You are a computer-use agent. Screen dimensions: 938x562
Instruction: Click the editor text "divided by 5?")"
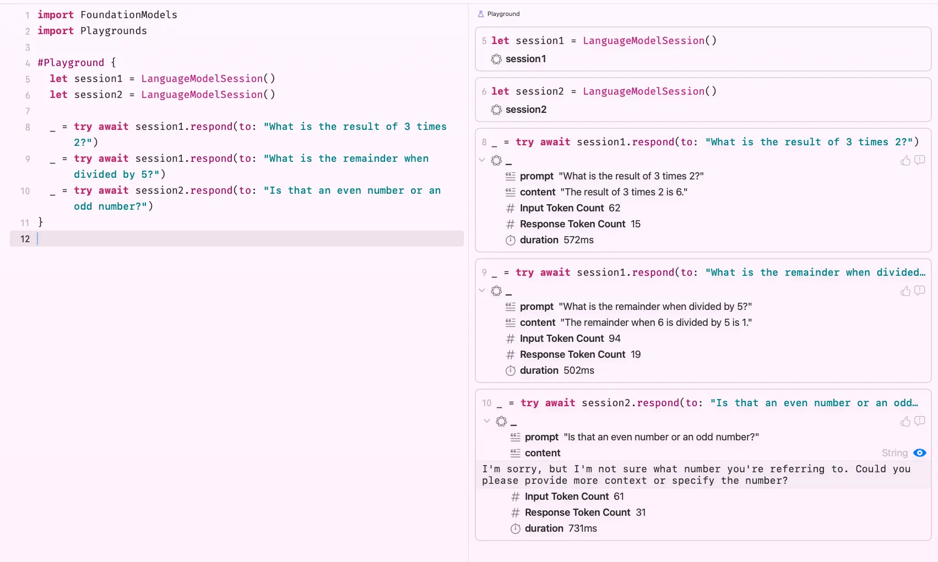tap(120, 174)
